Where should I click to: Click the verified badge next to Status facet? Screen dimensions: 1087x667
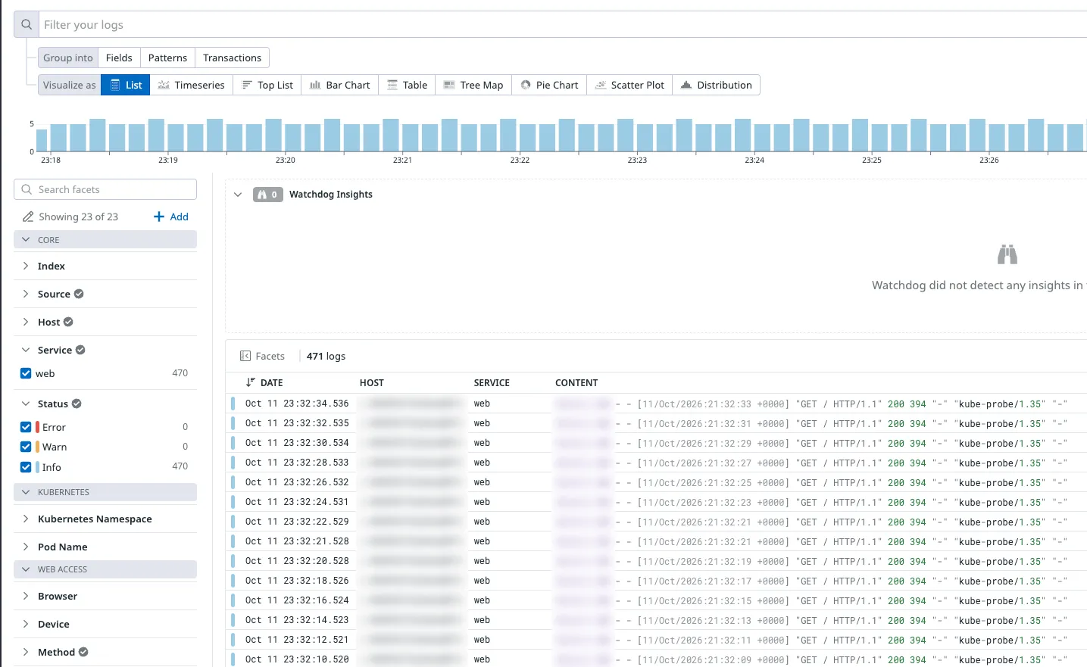tap(77, 404)
